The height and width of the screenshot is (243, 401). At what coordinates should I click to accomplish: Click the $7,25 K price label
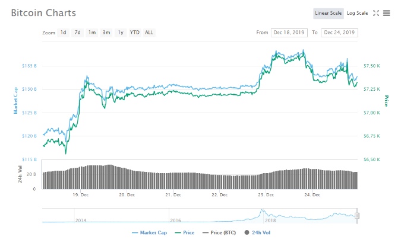coord(371,89)
